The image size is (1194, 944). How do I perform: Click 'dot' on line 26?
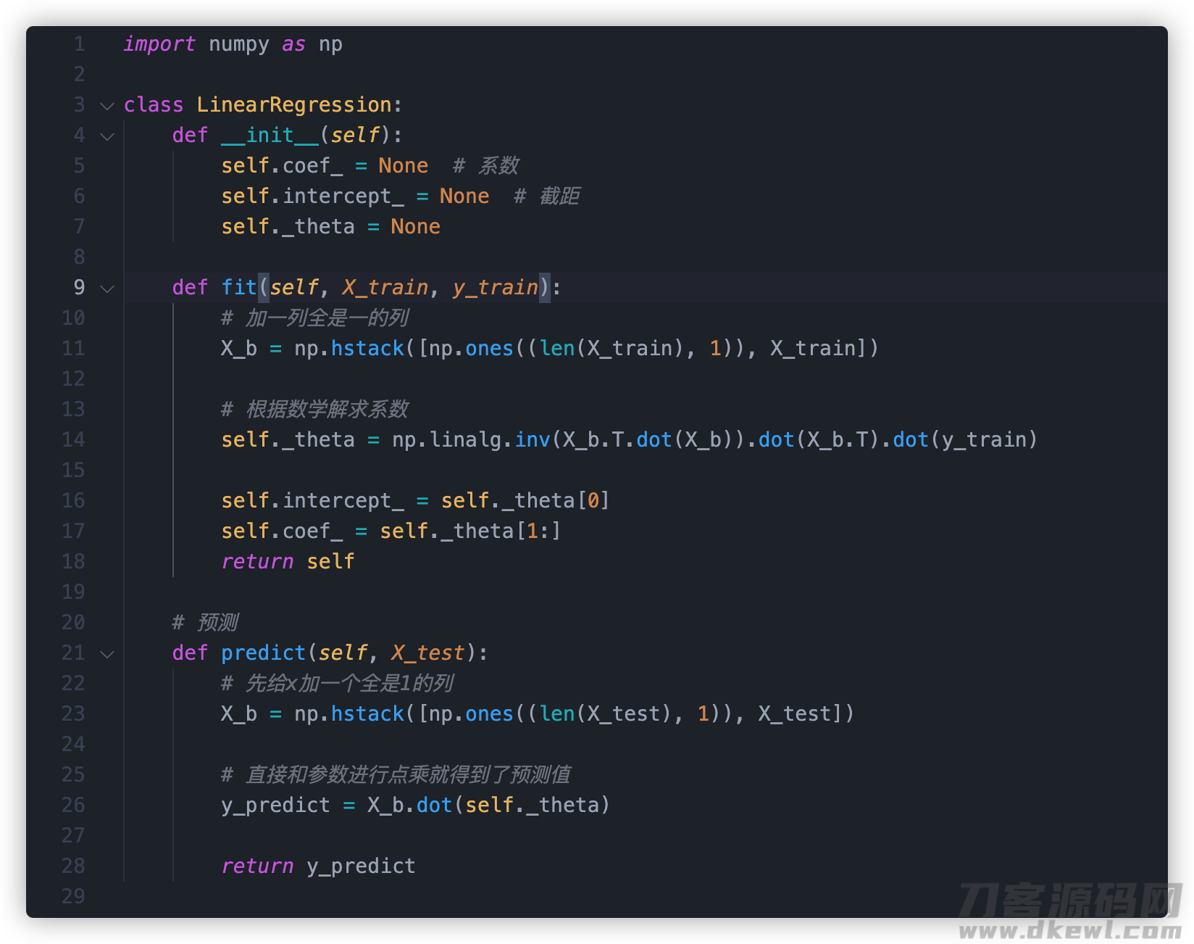click(x=435, y=806)
